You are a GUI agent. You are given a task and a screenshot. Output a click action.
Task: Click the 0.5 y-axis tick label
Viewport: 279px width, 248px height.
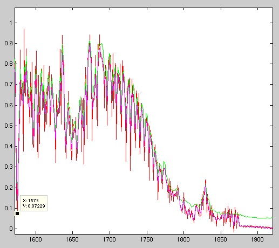click(9, 126)
